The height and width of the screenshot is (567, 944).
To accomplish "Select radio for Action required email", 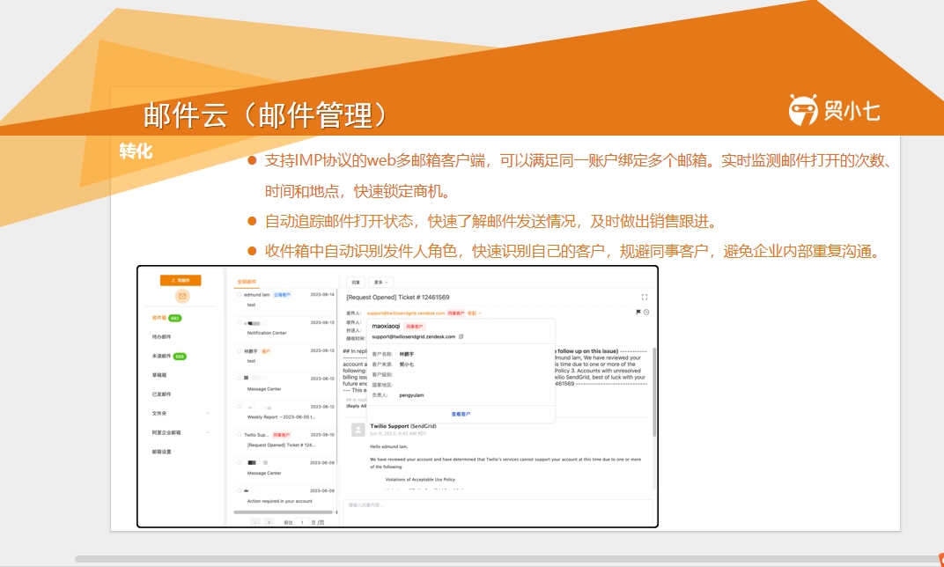I will tap(239, 490).
